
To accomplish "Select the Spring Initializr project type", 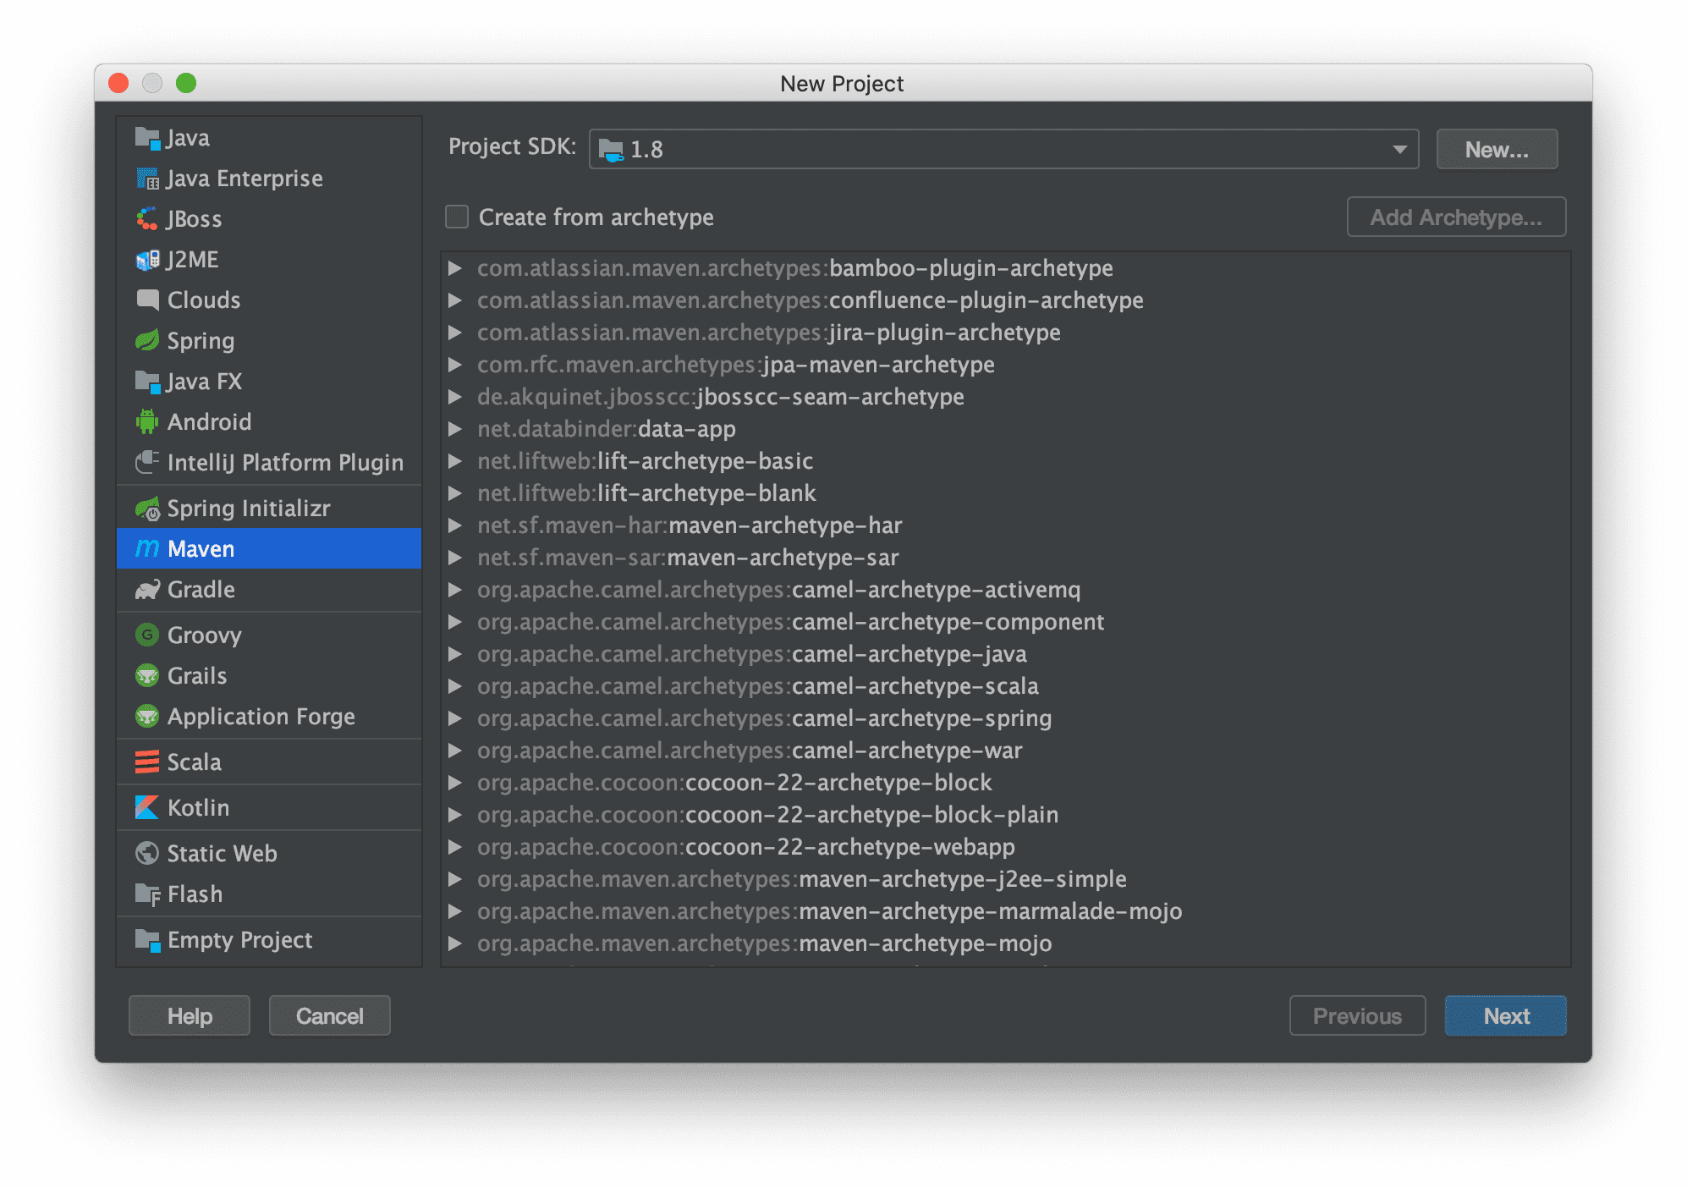I will [x=247, y=505].
